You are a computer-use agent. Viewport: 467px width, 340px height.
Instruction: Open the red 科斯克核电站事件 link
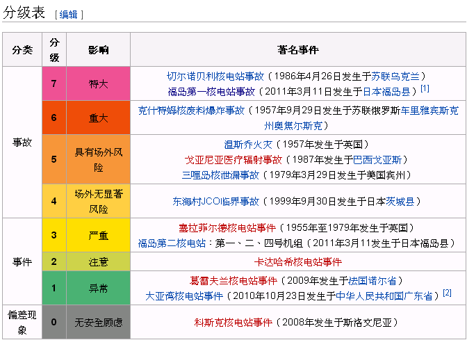233,323
